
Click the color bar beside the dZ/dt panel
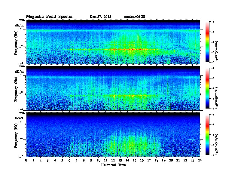pyautogui.click(x=207, y=135)
